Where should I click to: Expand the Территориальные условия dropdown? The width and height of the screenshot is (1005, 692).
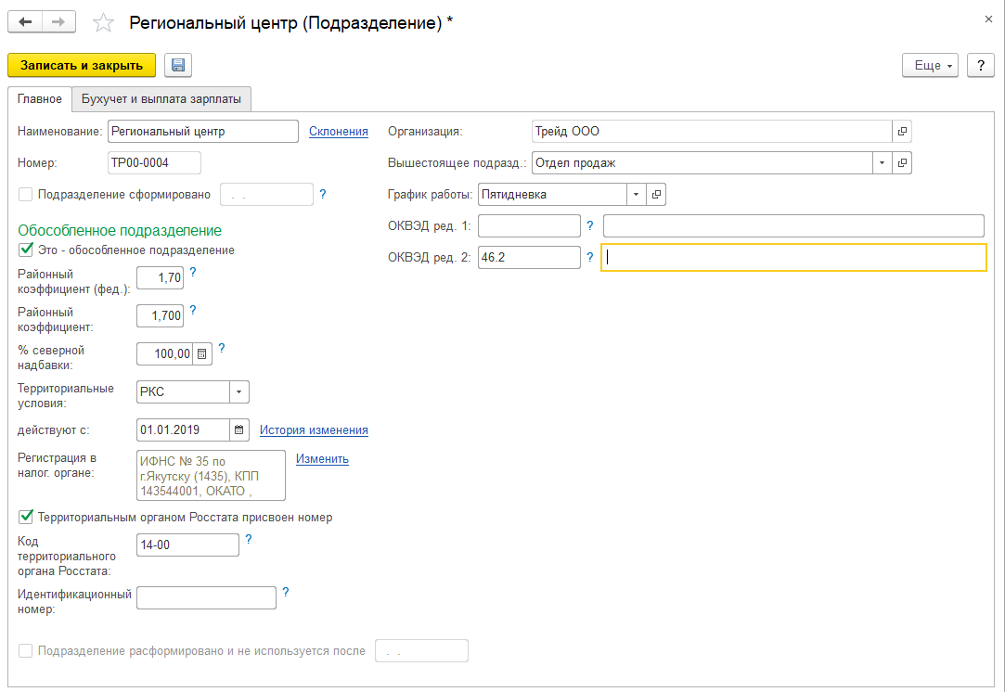coord(239,391)
